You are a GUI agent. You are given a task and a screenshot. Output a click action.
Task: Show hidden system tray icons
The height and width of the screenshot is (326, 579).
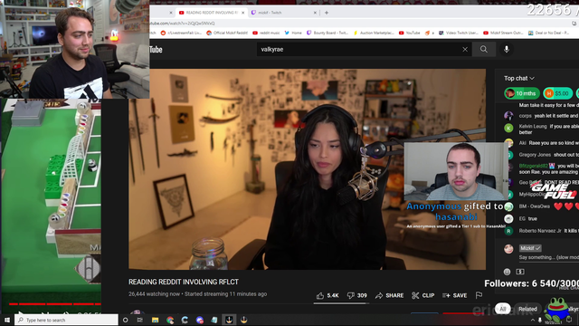click(533, 320)
